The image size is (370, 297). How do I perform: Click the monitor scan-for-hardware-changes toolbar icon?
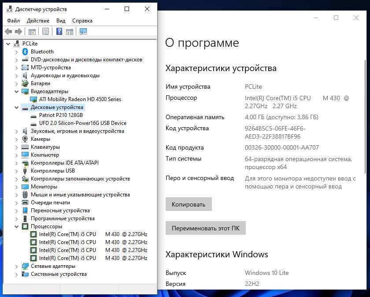click(x=83, y=31)
